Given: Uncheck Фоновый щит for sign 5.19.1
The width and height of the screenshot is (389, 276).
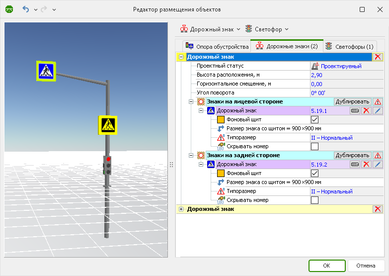Looking at the screenshot, I should [x=314, y=120].
